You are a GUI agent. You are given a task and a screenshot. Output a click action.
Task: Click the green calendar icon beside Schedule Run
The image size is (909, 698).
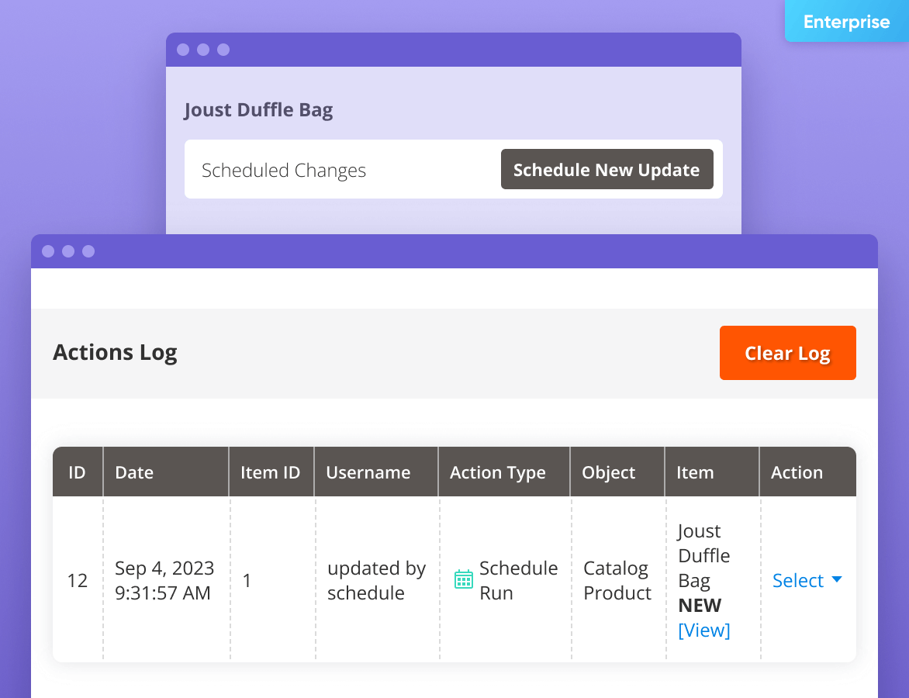point(464,579)
